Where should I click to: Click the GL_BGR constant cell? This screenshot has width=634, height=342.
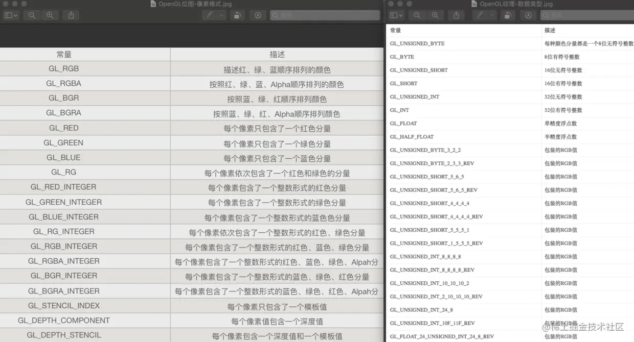pyautogui.click(x=64, y=98)
